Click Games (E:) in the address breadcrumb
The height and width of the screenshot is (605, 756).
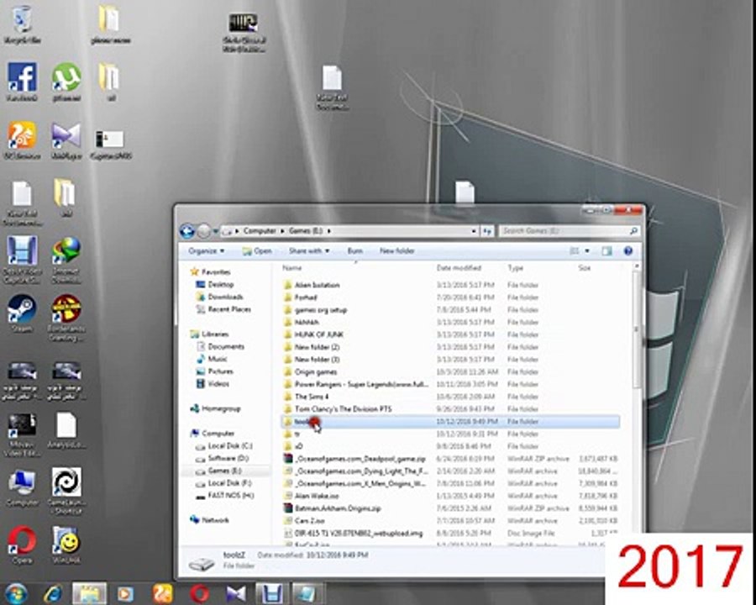(306, 231)
